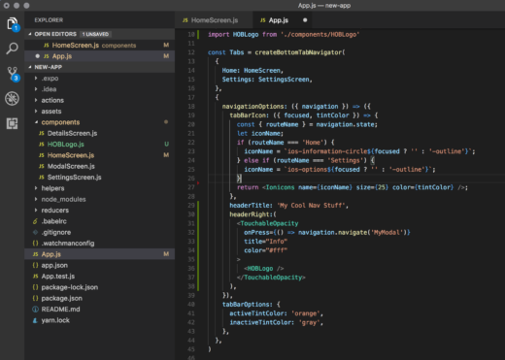Expand the node_modules folder
The height and width of the screenshot is (360, 505).
tap(36, 199)
